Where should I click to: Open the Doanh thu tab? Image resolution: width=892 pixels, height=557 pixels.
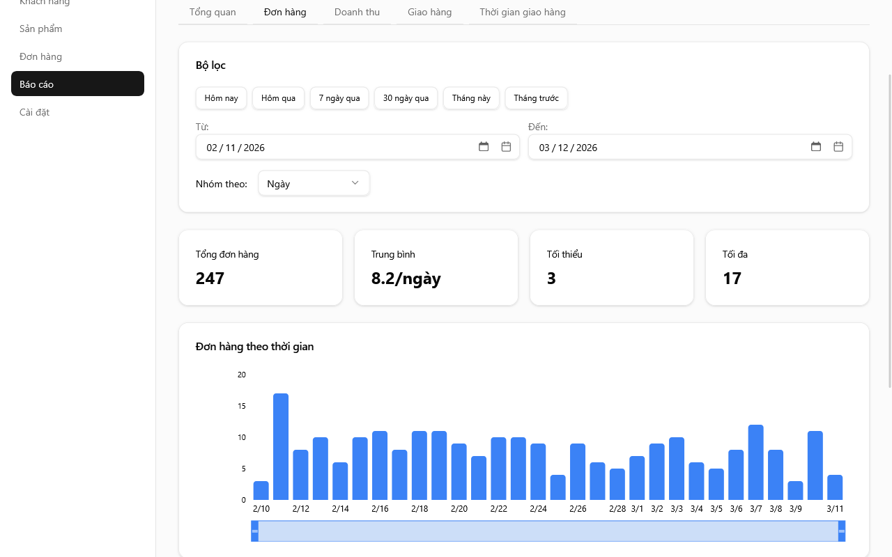[x=357, y=12]
